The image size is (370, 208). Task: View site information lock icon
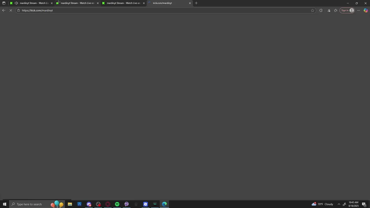(x=18, y=10)
